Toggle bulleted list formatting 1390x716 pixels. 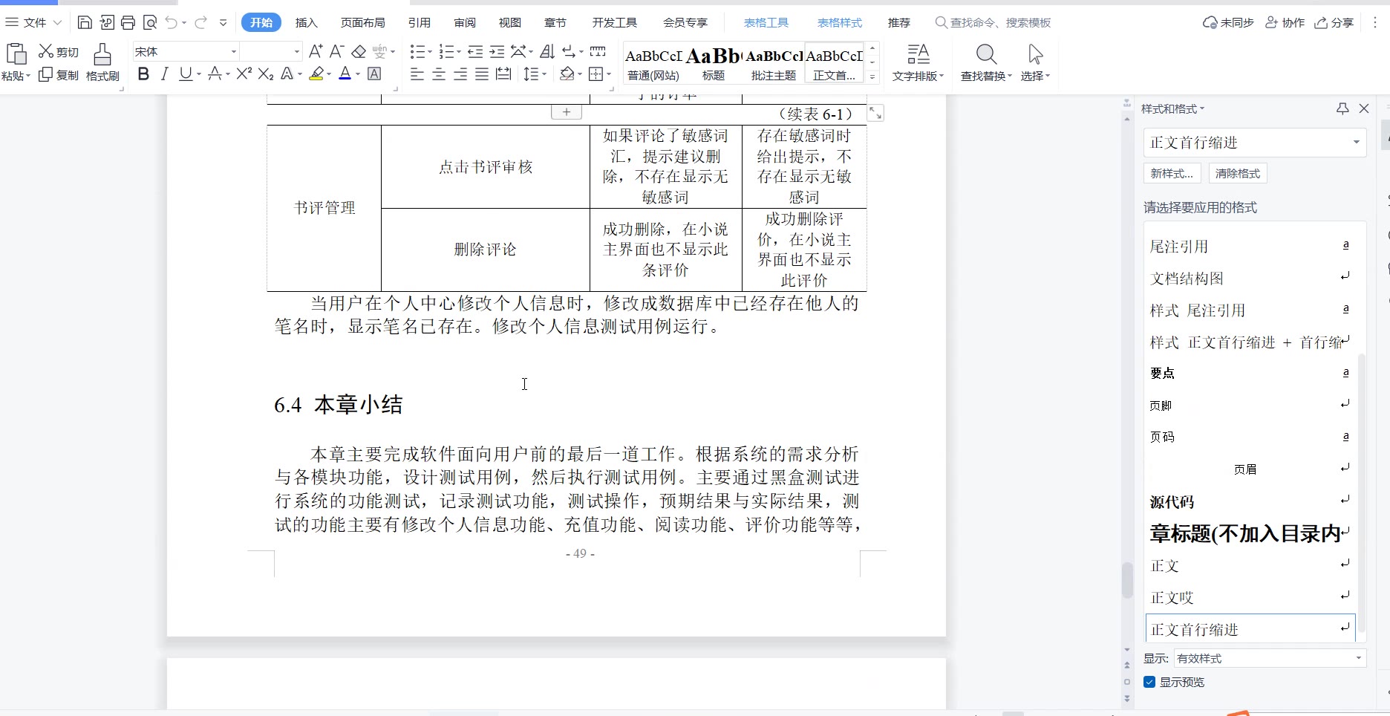(x=417, y=51)
